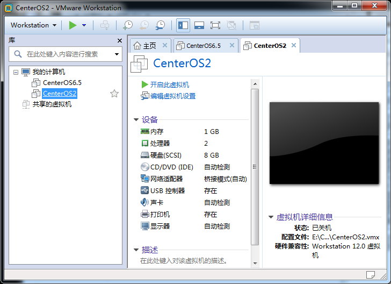Collapse the 描述 section

point(136,250)
